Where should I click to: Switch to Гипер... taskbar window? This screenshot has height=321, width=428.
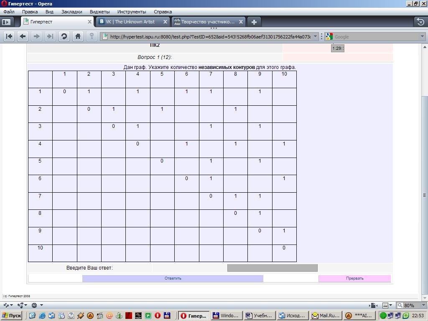(x=194, y=316)
